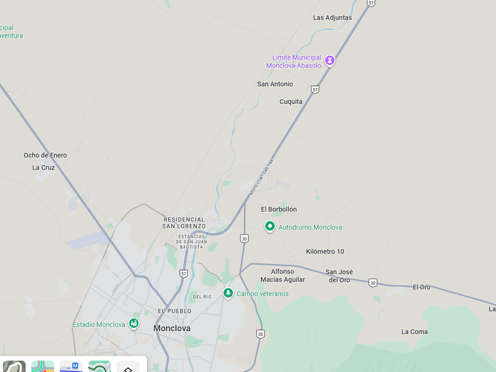Select the Autodromo Monclova green marker
This screenshot has height=372, width=496.
click(x=270, y=227)
